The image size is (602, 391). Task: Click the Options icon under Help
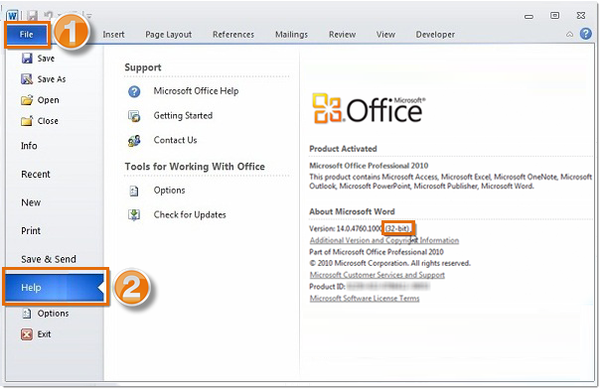coord(27,314)
